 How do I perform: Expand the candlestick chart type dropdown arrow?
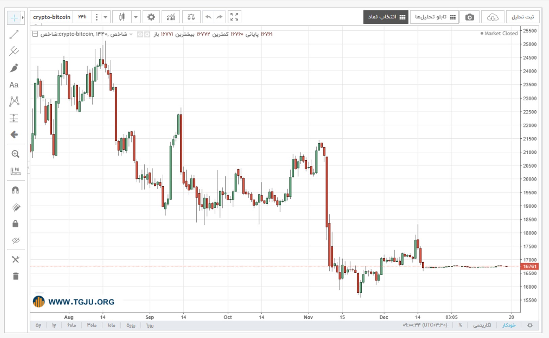[x=136, y=17]
